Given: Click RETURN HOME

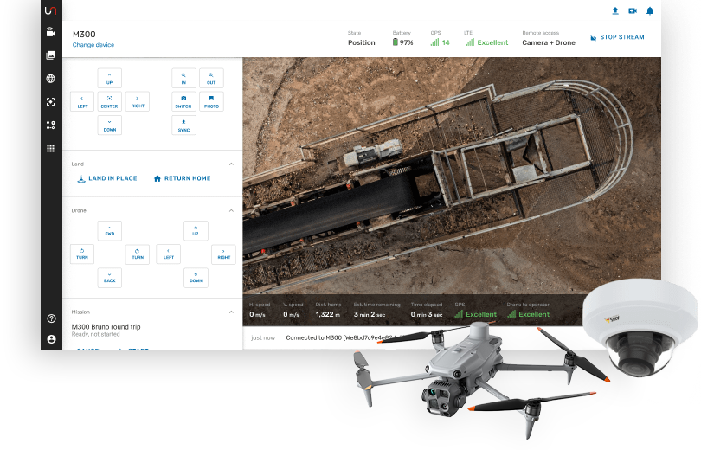Looking at the screenshot, I should 182,178.
